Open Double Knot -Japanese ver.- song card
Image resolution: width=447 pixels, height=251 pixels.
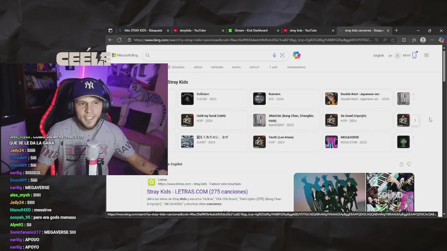pos(357,98)
